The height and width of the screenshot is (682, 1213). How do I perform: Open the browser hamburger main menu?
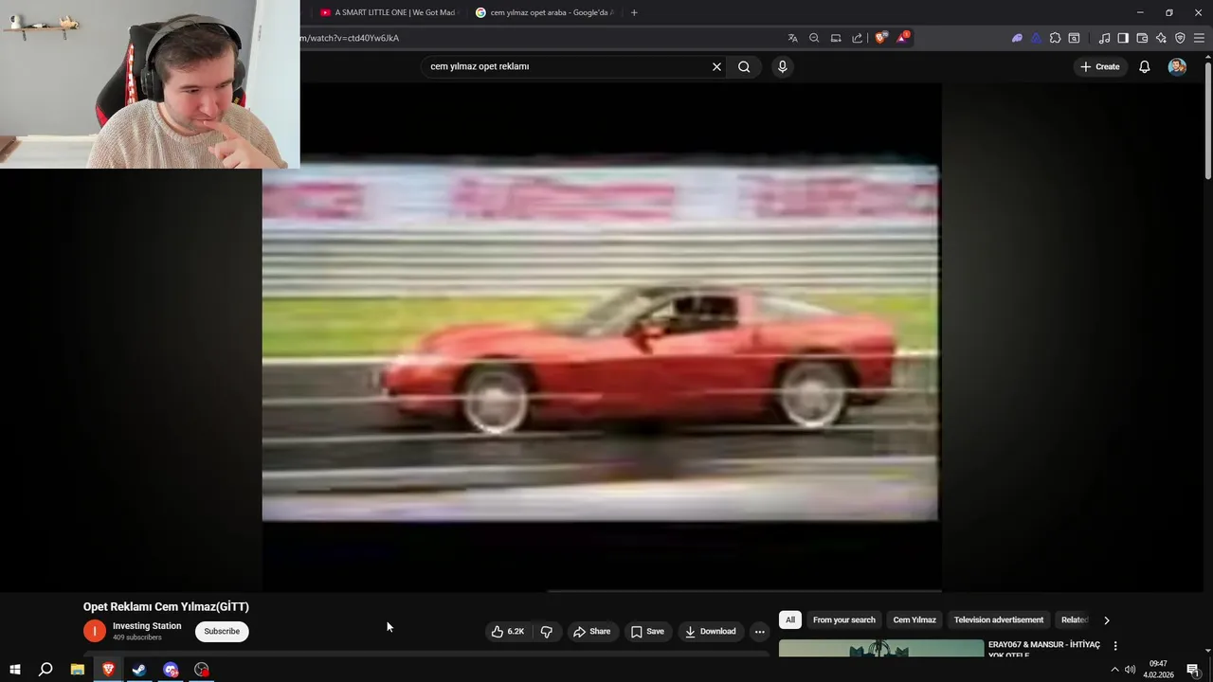(1199, 38)
